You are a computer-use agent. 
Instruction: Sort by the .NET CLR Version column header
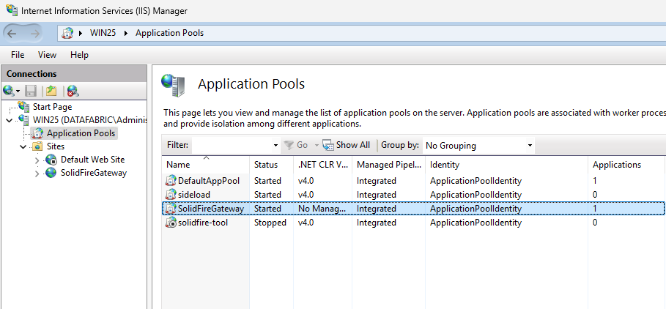coord(322,165)
